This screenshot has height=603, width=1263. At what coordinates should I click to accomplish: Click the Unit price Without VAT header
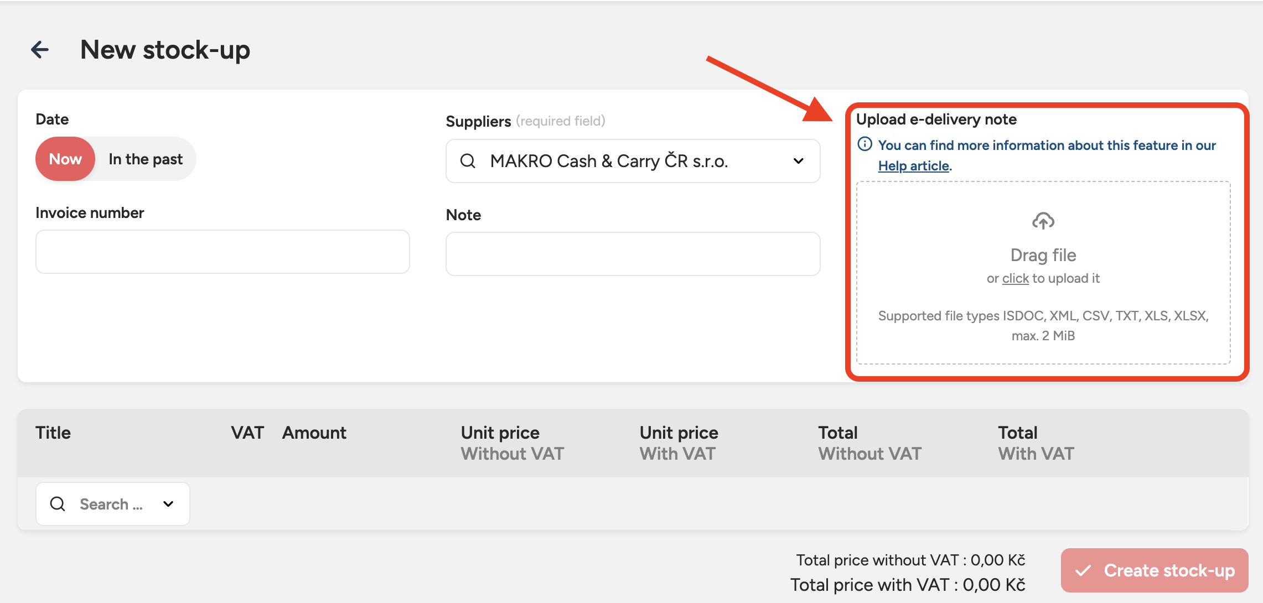click(x=512, y=443)
